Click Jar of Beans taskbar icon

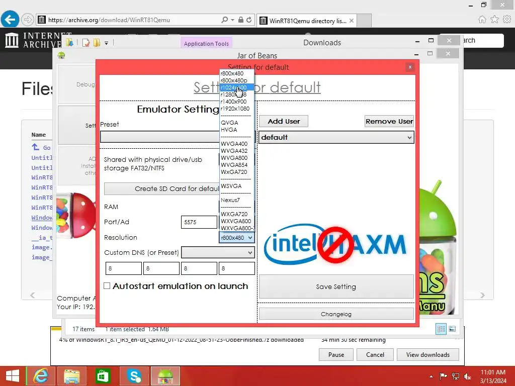[x=165, y=376]
